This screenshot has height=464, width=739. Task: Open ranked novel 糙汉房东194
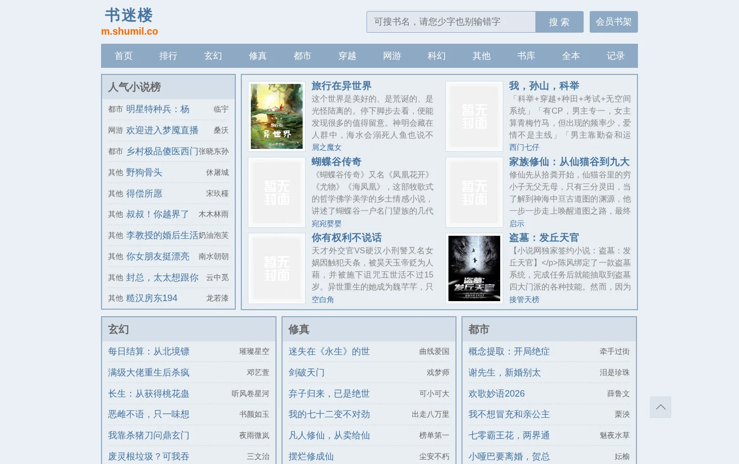(x=152, y=298)
